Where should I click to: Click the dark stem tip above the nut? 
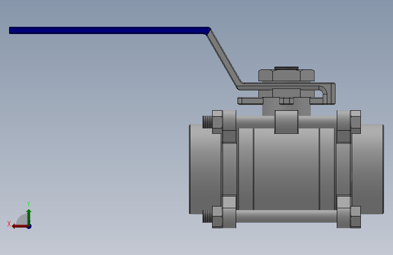point(286,68)
